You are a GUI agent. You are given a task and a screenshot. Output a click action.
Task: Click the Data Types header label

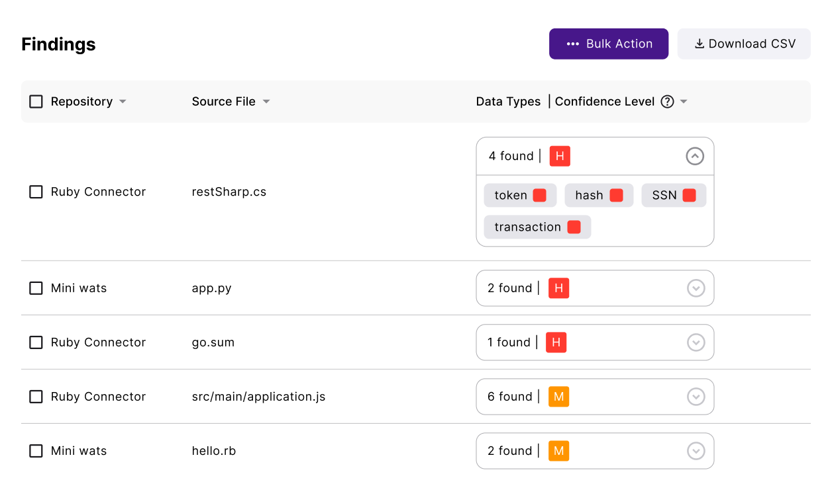pyautogui.click(x=508, y=101)
